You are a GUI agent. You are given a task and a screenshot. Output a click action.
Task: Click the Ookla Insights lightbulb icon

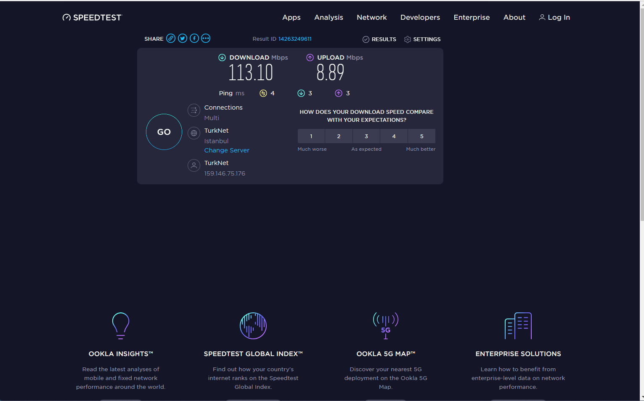[x=121, y=326]
